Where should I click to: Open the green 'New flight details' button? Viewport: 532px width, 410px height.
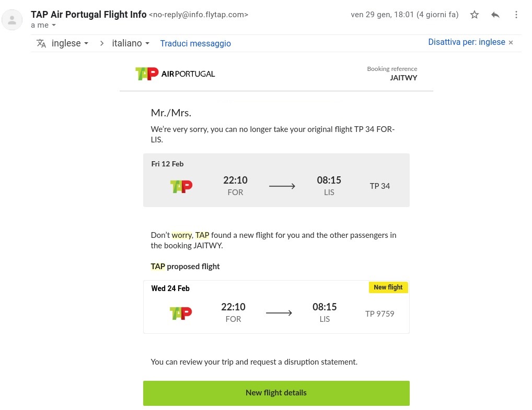click(276, 393)
